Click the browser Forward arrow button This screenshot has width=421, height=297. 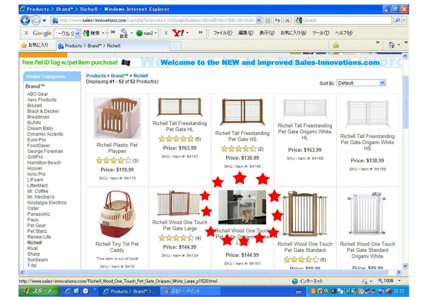tap(36, 20)
